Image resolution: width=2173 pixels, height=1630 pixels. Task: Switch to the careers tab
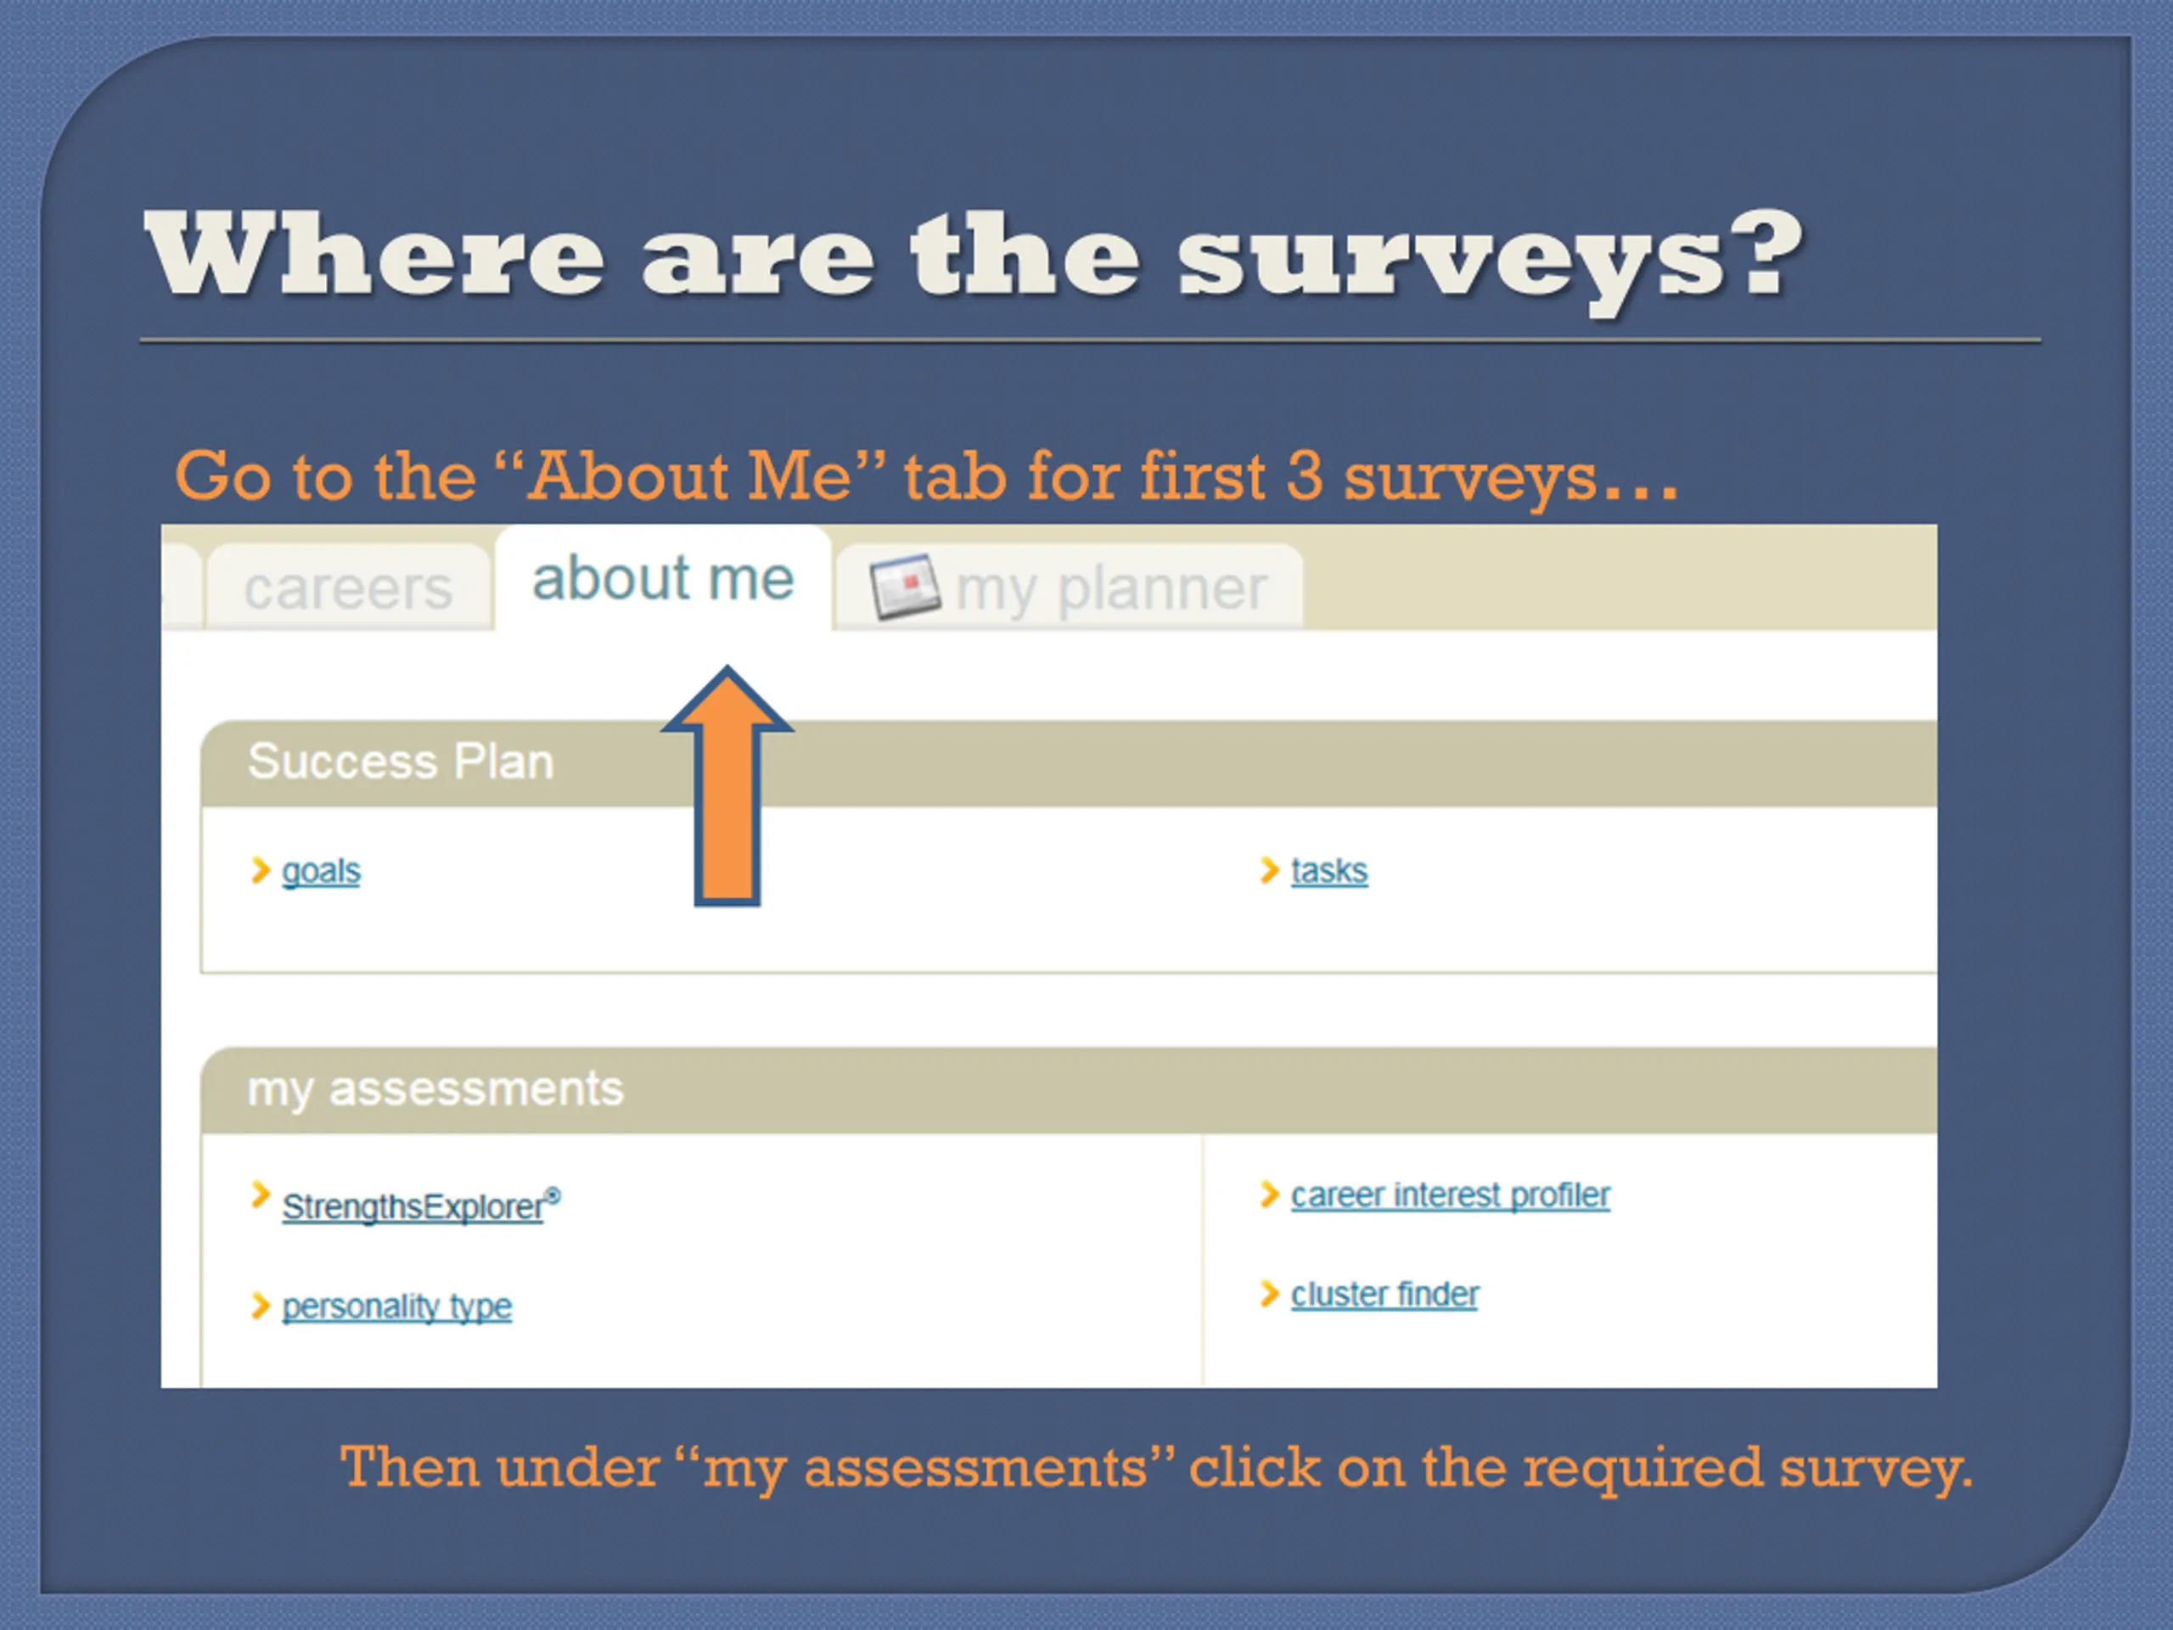pos(348,589)
